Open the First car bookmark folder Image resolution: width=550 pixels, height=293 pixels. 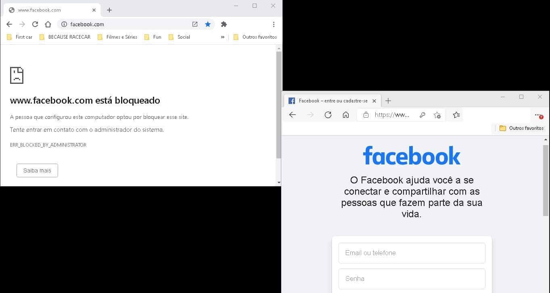19,37
